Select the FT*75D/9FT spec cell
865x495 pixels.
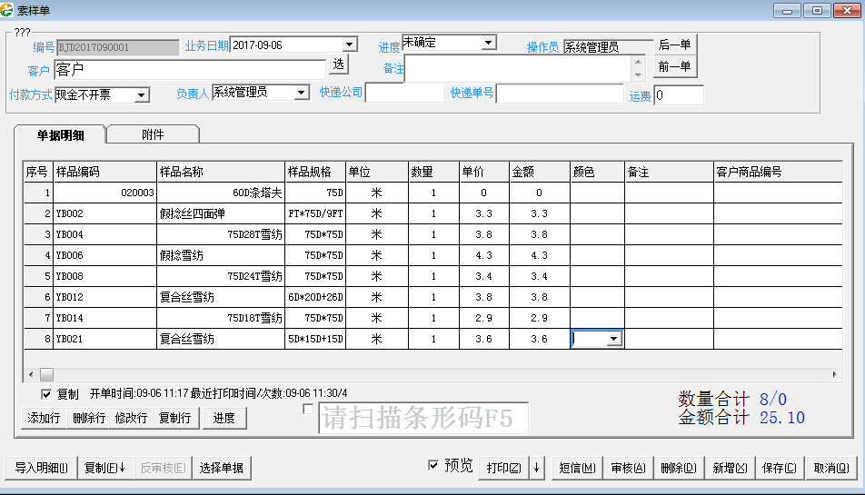pos(315,213)
